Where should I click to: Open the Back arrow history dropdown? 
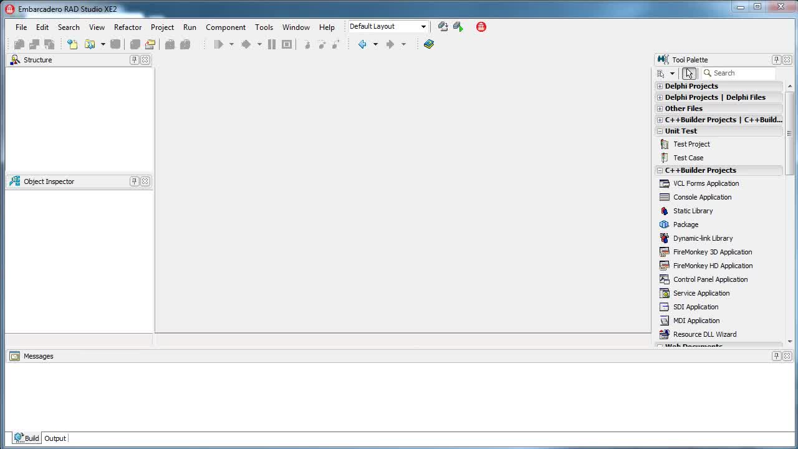pos(375,44)
